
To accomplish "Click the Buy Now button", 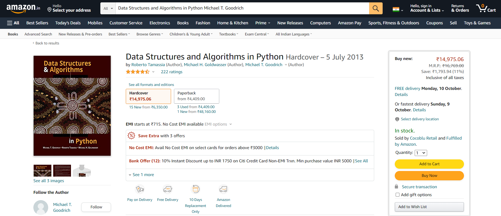I will pyautogui.click(x=429, y=176).
